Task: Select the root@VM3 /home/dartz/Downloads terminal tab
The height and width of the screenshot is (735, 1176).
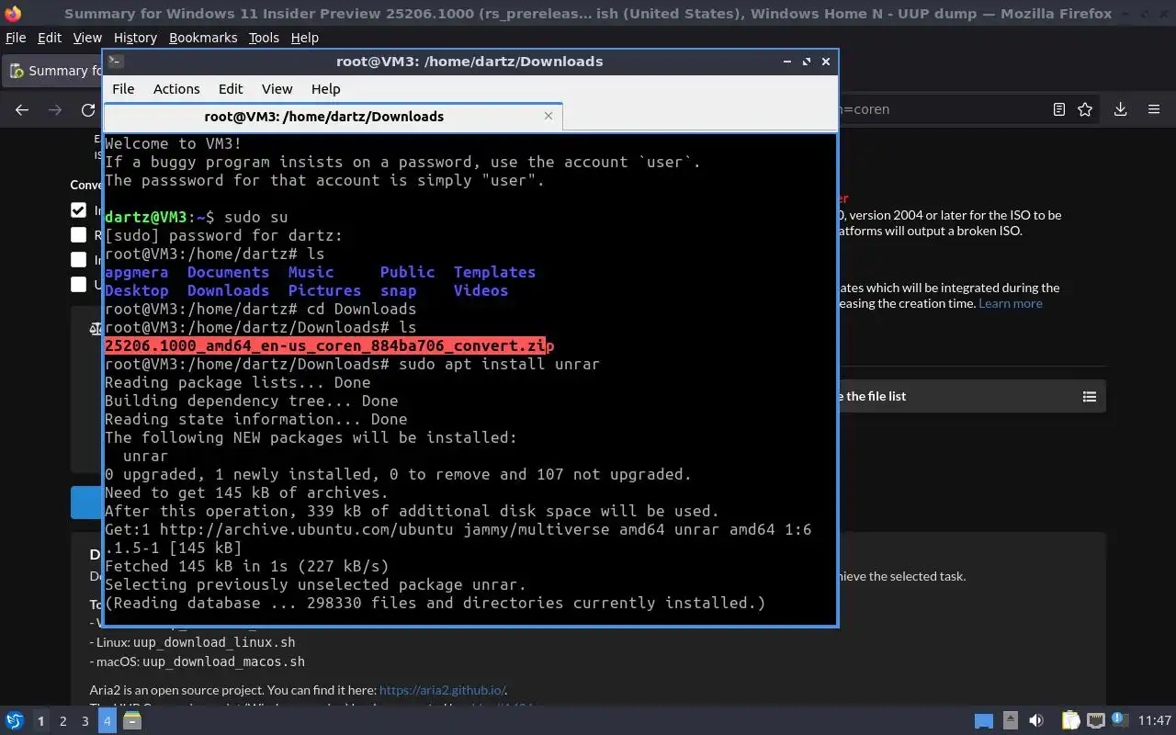Action: tap(333, 117)
